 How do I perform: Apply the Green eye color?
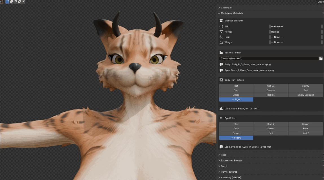tap(271, 129)
